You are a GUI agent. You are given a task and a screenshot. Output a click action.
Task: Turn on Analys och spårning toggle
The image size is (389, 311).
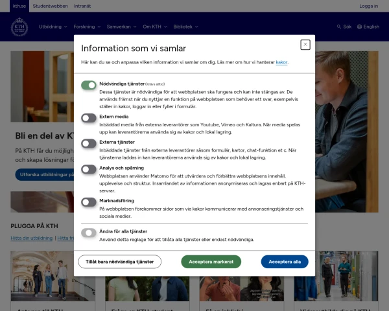[x=89, y=169]
